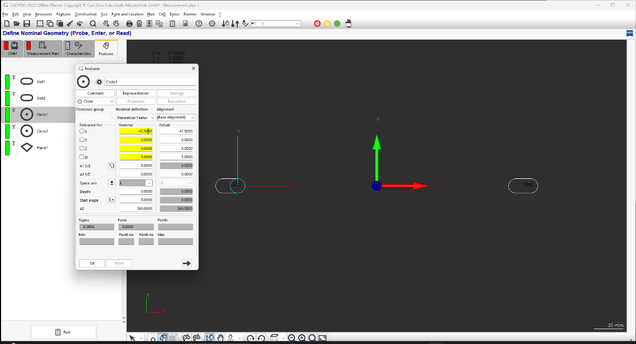Open settings via the gear icon
The height and width of the screenshot is (344, 636).
(x=212, y=23)
